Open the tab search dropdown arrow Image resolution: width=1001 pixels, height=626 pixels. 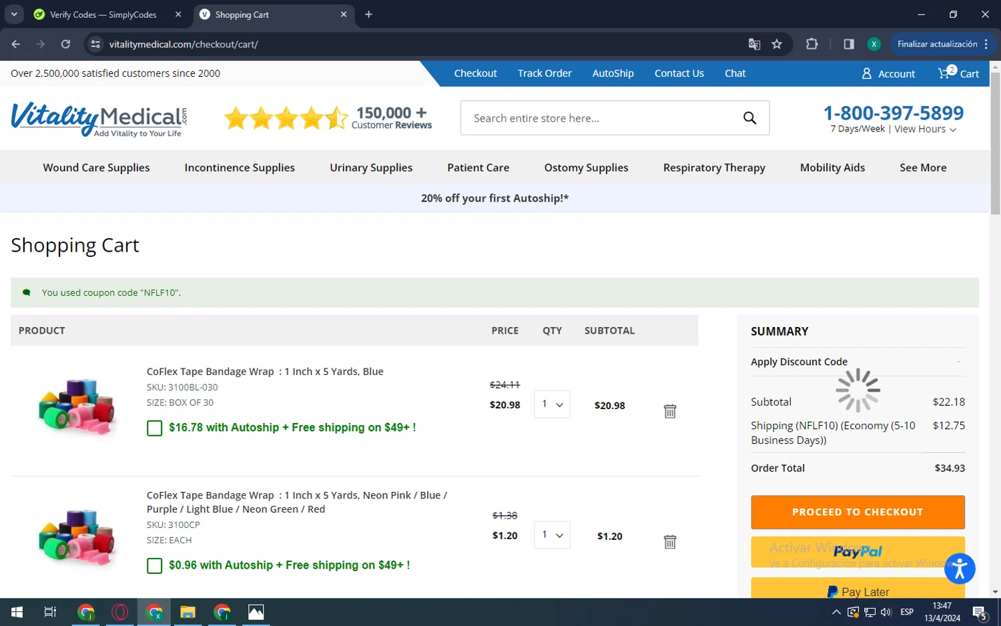tap(14, 14)
